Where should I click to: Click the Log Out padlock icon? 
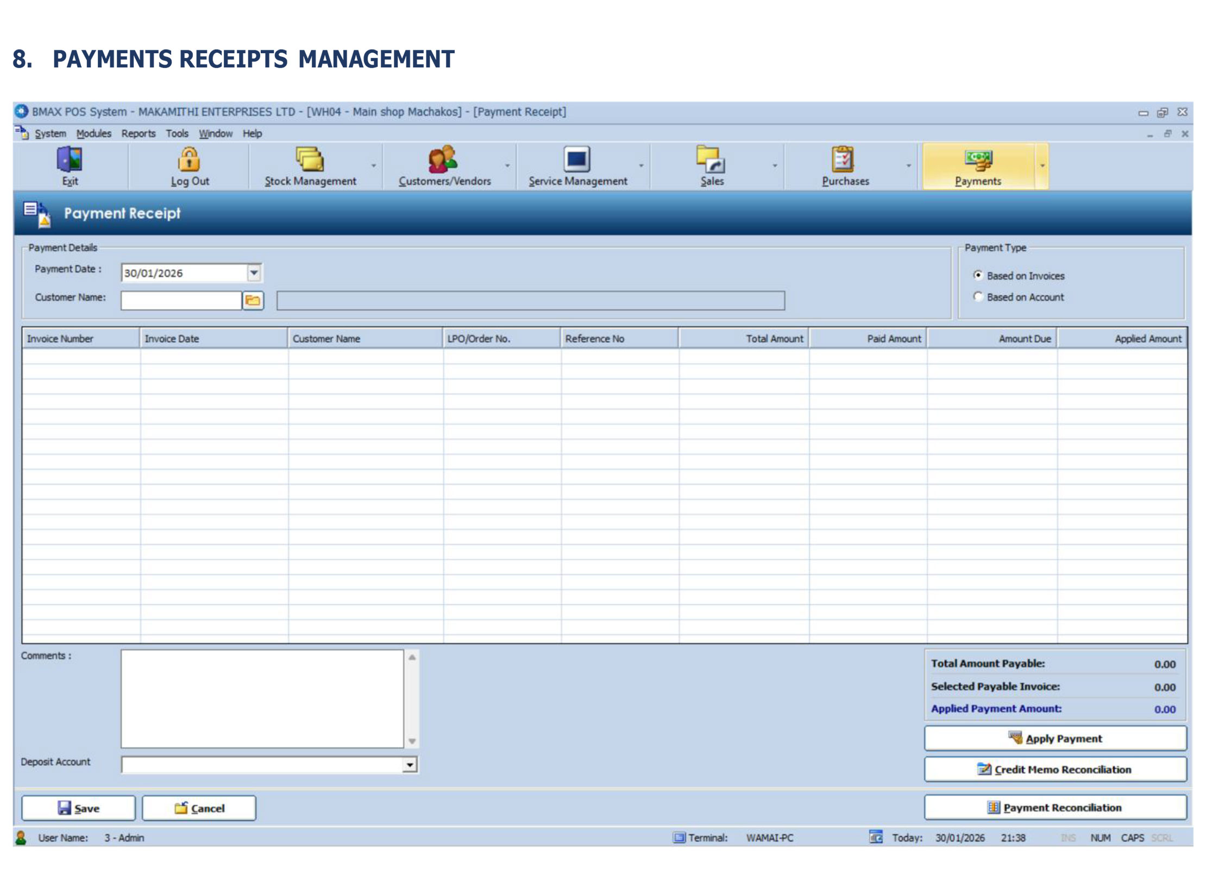[x=189, y=161]
